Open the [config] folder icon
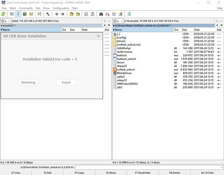The width and height of the screenshot is (224, 175). [115, 37]
